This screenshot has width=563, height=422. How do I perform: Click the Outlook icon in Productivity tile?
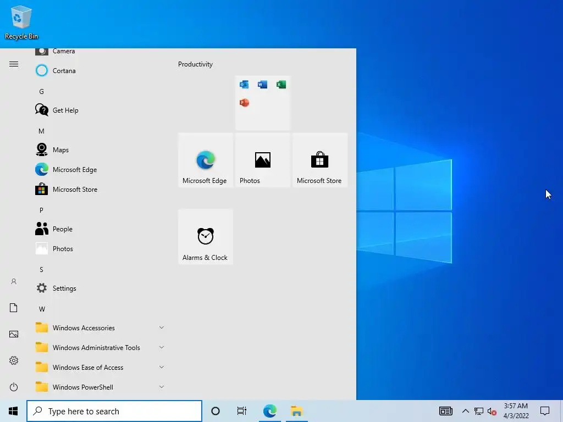244,85
